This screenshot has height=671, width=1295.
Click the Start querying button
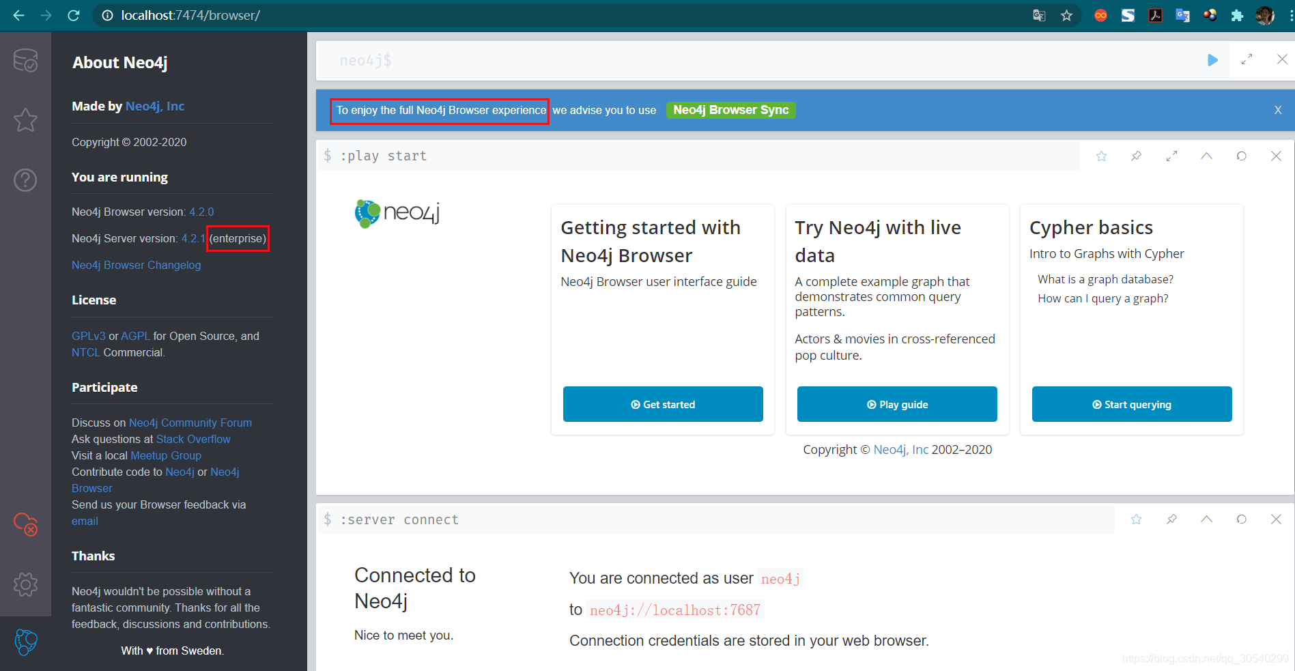tap(1132, 404)
